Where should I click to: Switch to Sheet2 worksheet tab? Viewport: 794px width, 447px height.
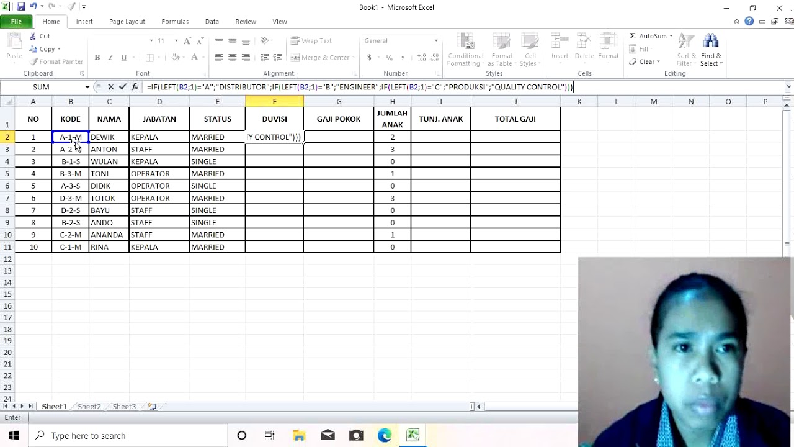tap(89, 407)
